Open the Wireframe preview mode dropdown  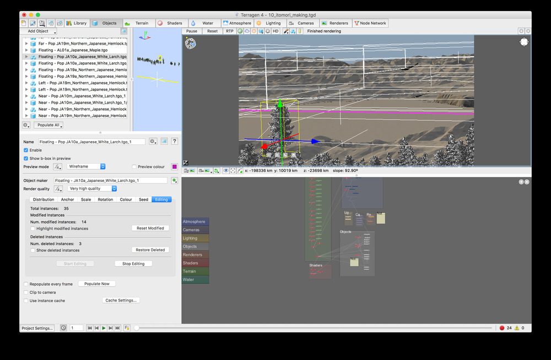(x=86, y=166)
